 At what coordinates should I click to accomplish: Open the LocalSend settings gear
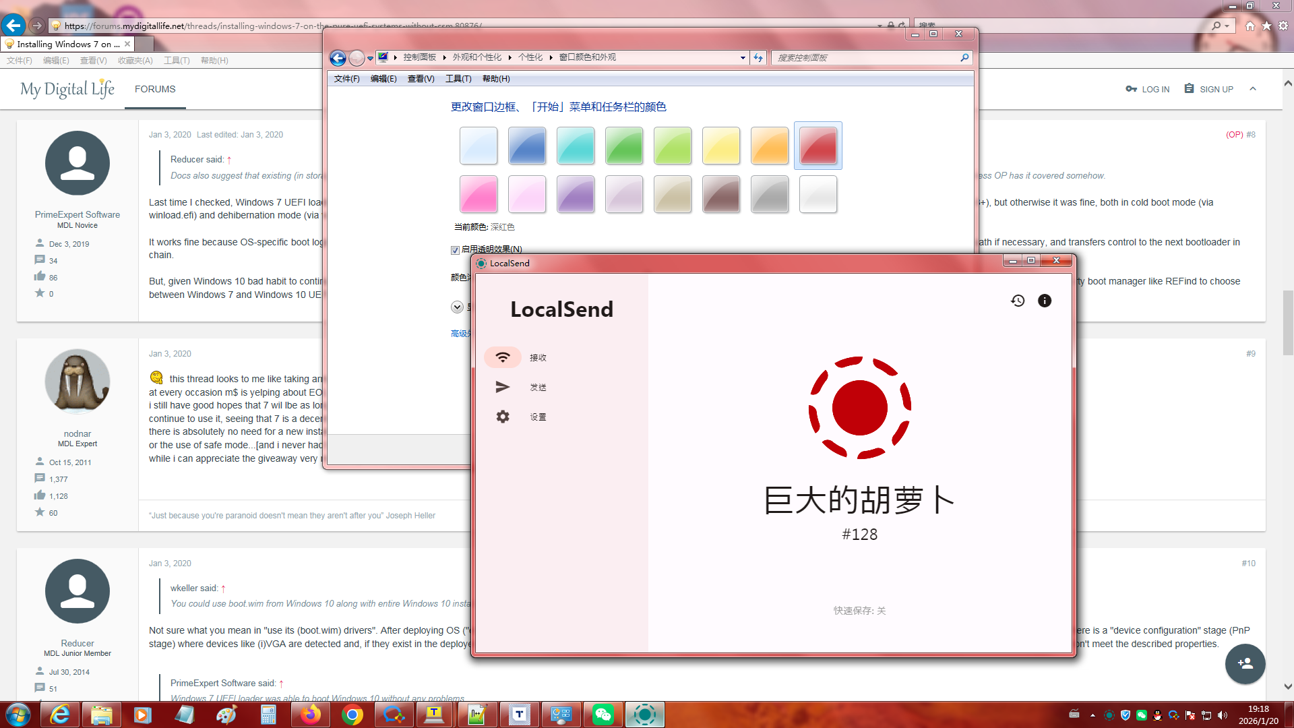tap(503, 417)
